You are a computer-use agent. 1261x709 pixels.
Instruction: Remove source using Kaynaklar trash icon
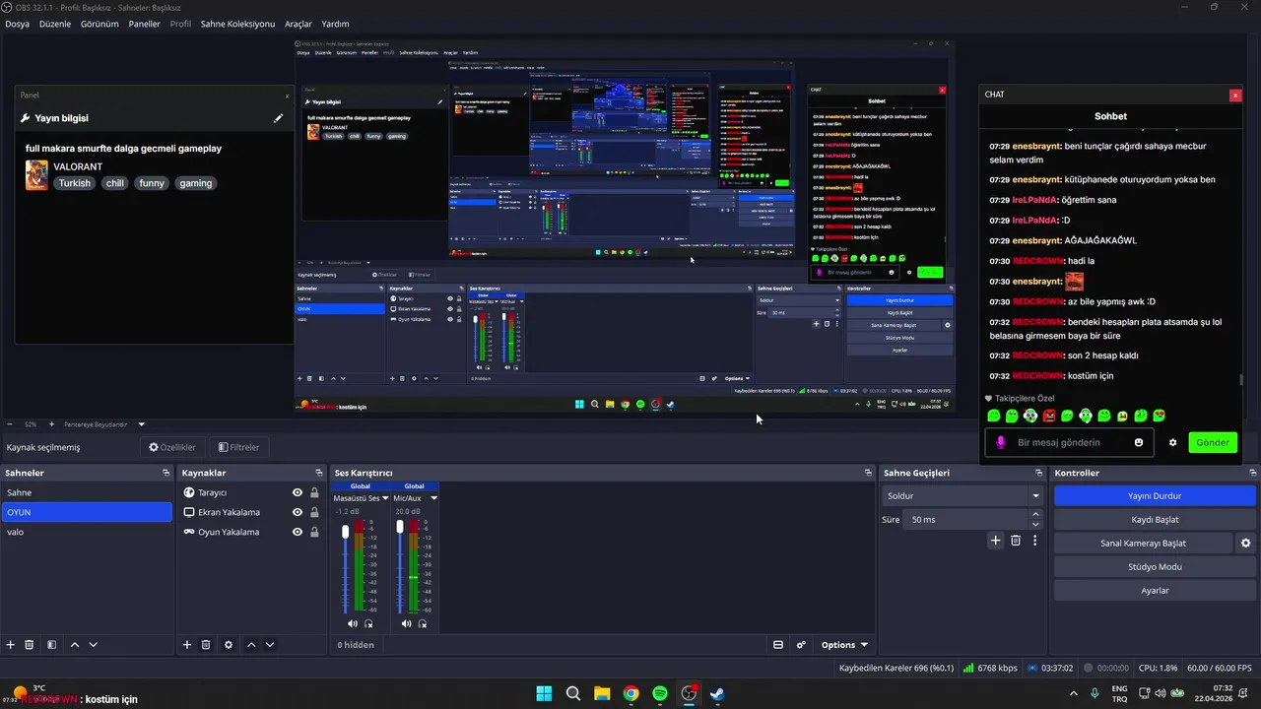tap(206, 645)
